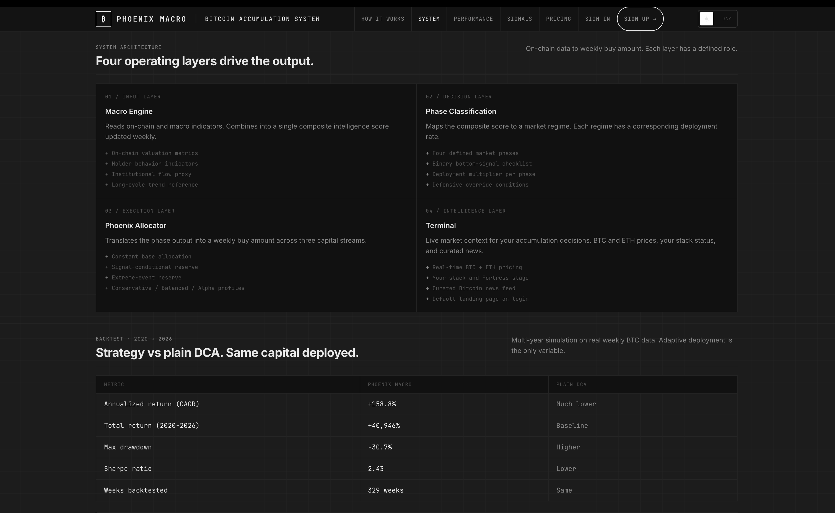This screenshot has height=513, width=835.
Task: Click the 'Max drawdown' row label
Action: click(128, 447)
